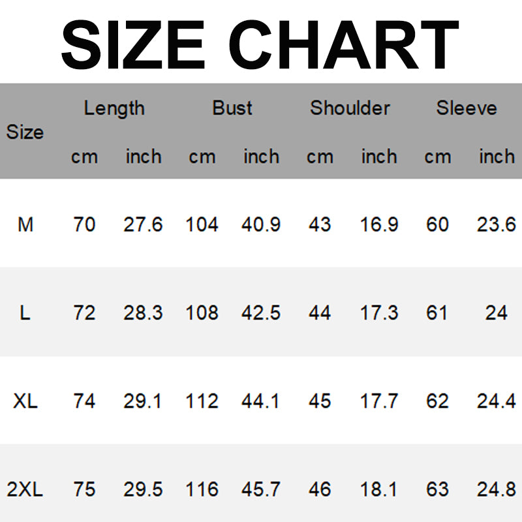Screen dimensions: 522x522
Task: Pick the 2XL size row label
Action: click(x=25, y=489)
